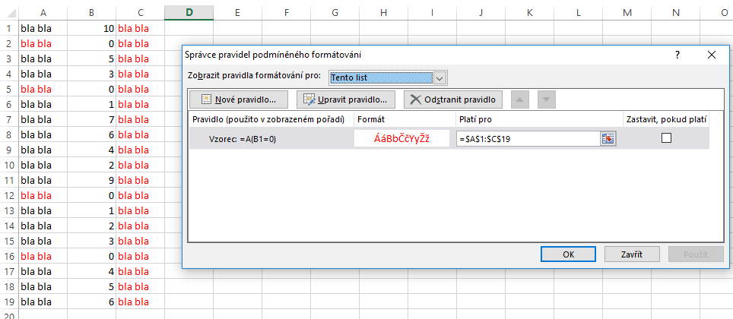Screen dimensions: 733x319
Task: Click Odstranit pravidlo button
Action: (452, 99)
